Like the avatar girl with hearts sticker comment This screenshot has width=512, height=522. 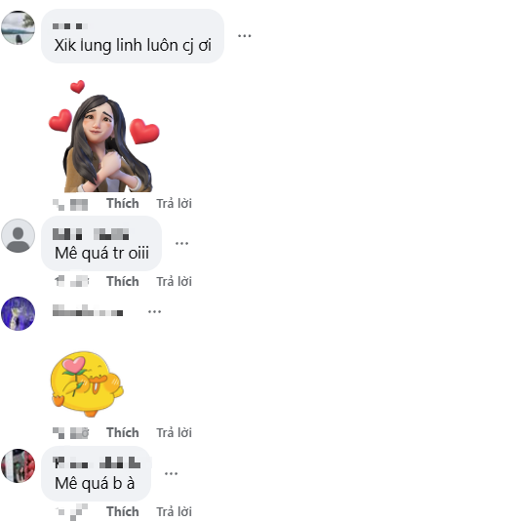pyautogui.click(x=123, y=203)
